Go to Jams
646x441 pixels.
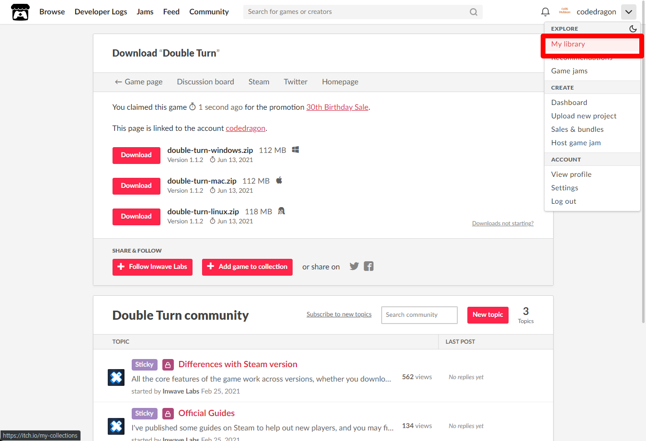tap(145, 12)
